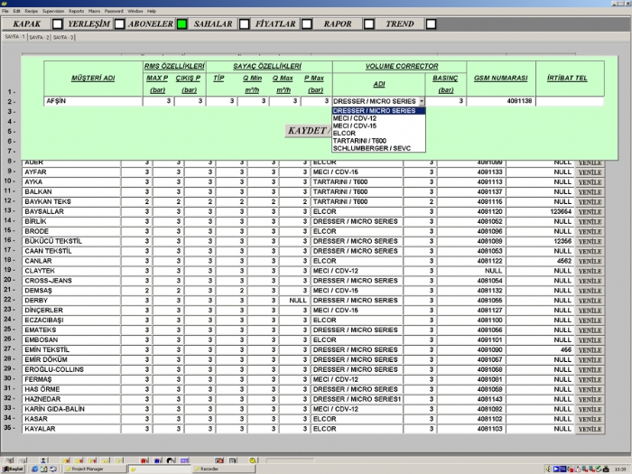Click the HAZNEDAR row DRESSER / MICRO SERIES1 cell
The image size is (632, 474).
(x=357, y=399)
